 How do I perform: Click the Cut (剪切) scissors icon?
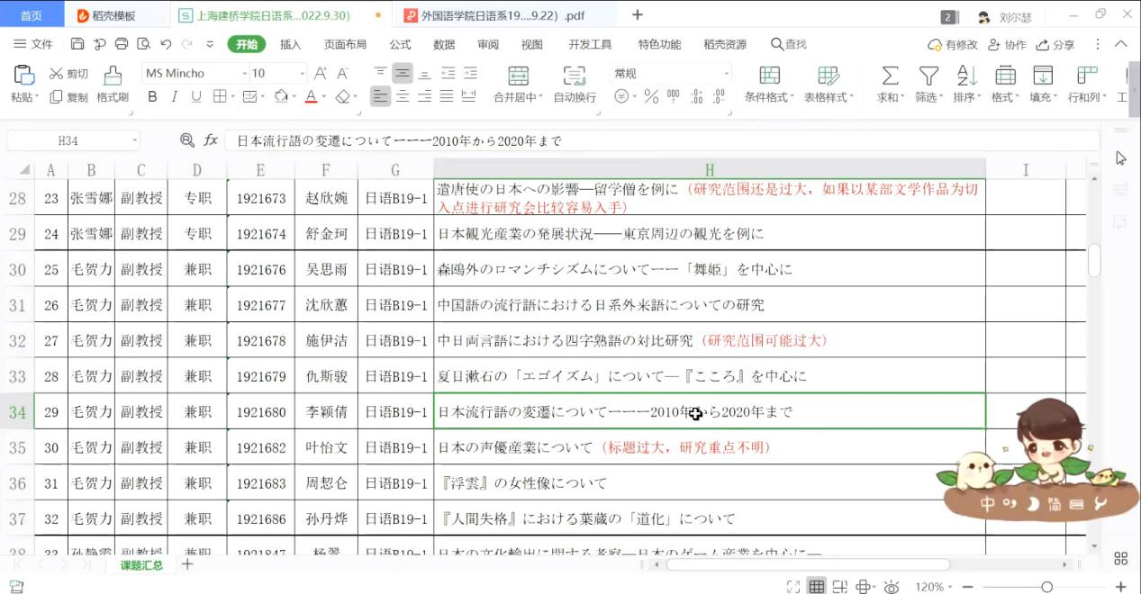coord(57,74)
